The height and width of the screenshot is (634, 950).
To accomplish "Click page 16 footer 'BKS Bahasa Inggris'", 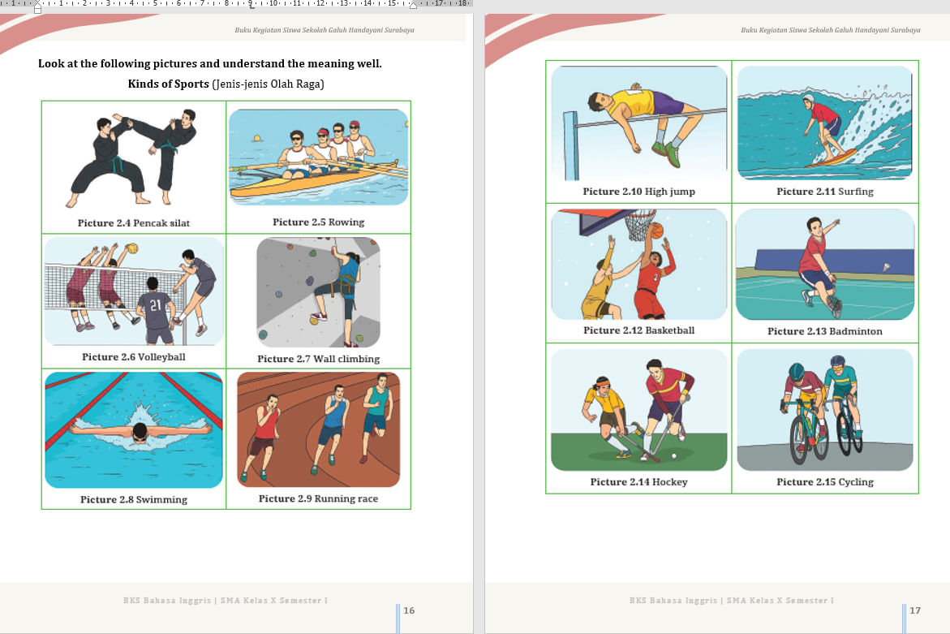I will pyautogui.click(x=226, y=601).
